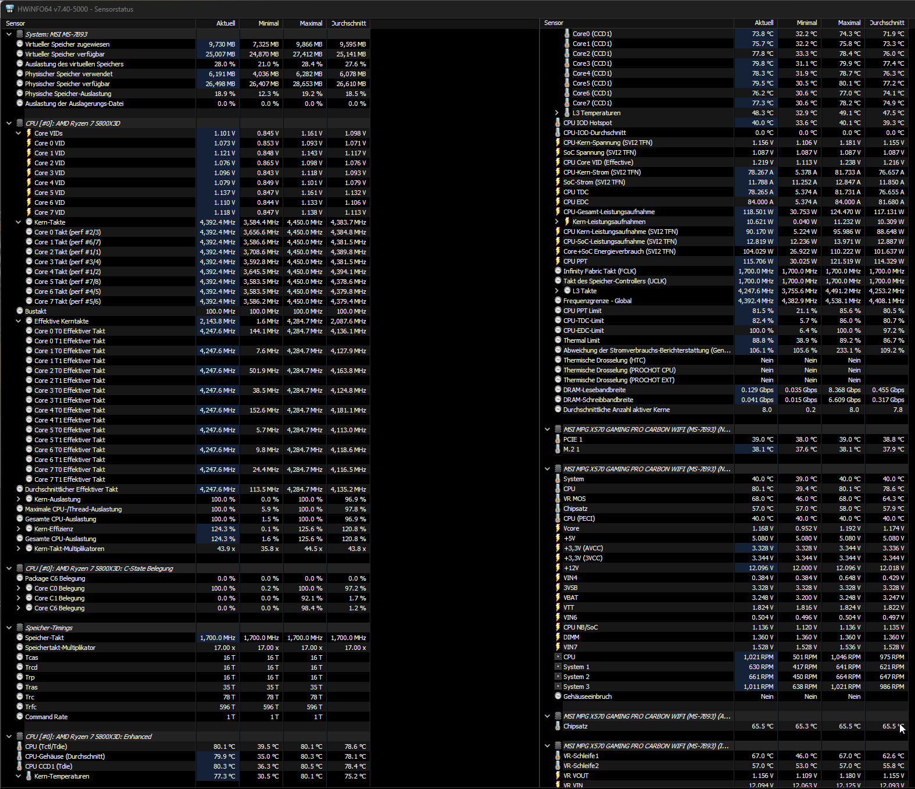Image resolution: width=915 pixels, height=789 pixels.
Task: Click the circle icon for Infinity Fabric Takt (FCLK)
Action: [x=558, y=271]
